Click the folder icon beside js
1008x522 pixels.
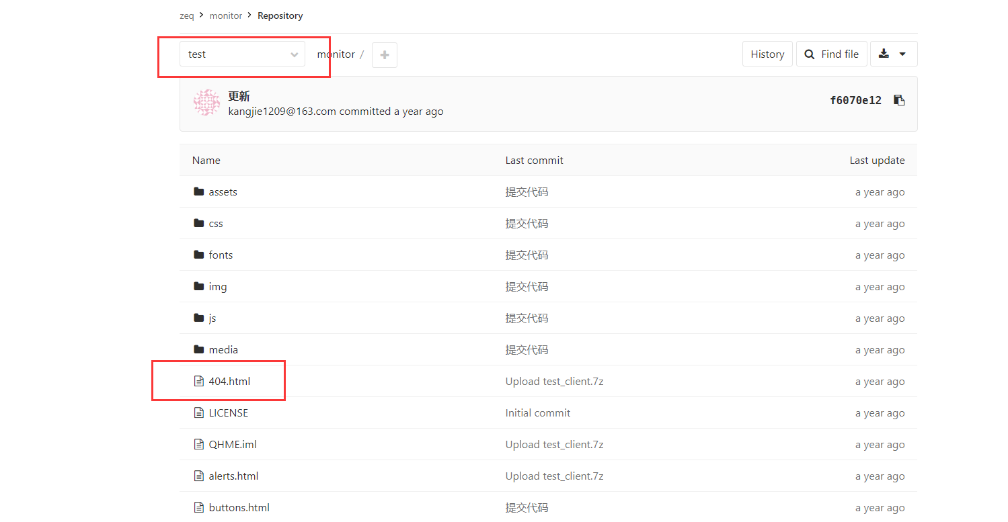point(198,318)
